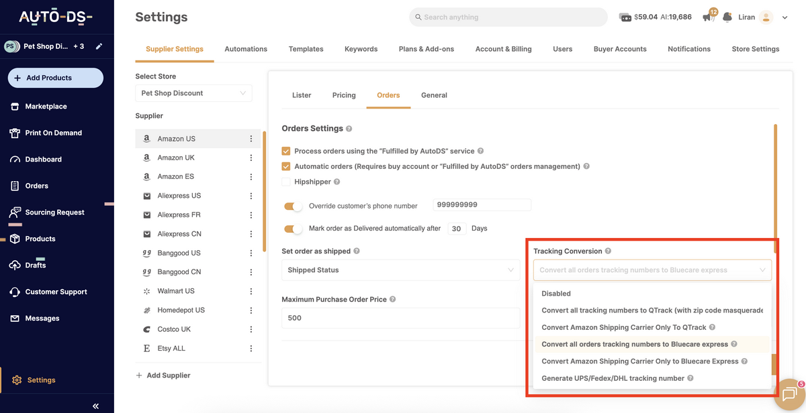
Task: Click the Add Supplier button
Action: pos(163,375)
